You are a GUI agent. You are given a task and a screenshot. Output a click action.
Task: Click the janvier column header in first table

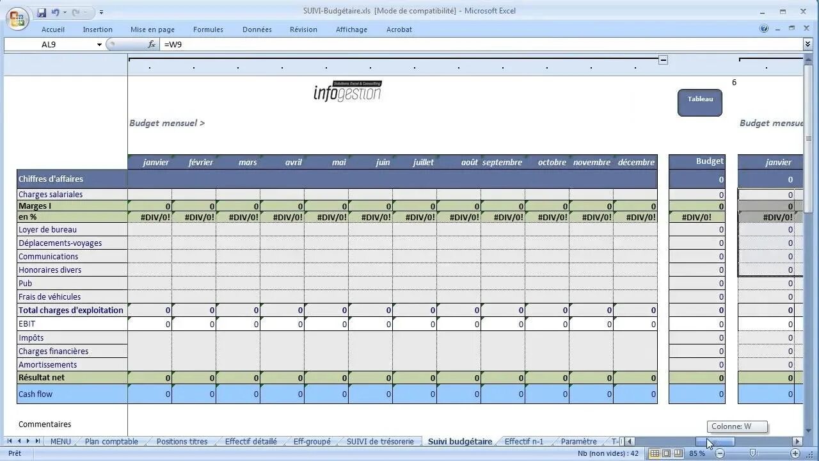pyautogui.click(x=150, y=163)
